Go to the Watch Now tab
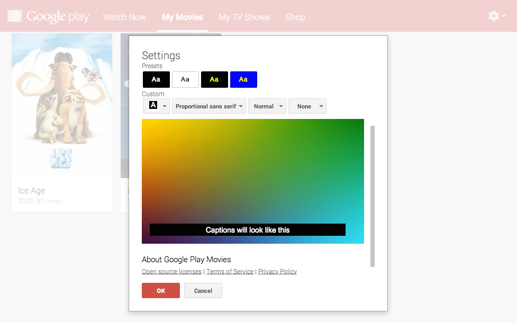 [x=124, y=17]
